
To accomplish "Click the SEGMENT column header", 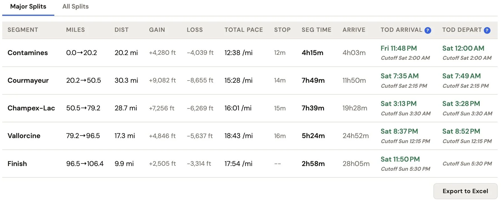I will (x=23, y=30).
